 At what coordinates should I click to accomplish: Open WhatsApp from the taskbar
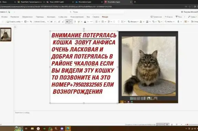coord(50,129)
